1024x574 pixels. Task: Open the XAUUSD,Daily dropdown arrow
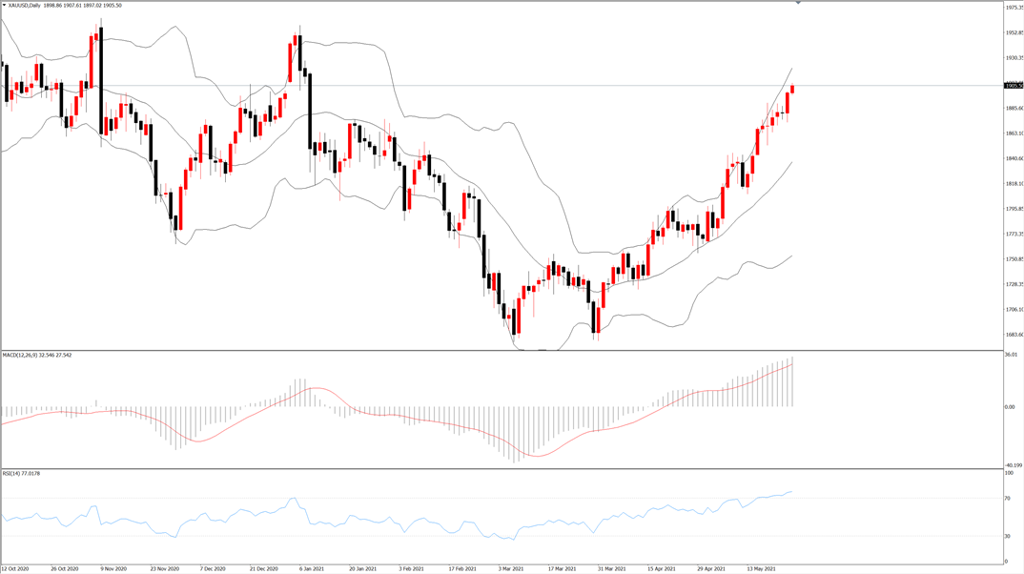(4, 5)
